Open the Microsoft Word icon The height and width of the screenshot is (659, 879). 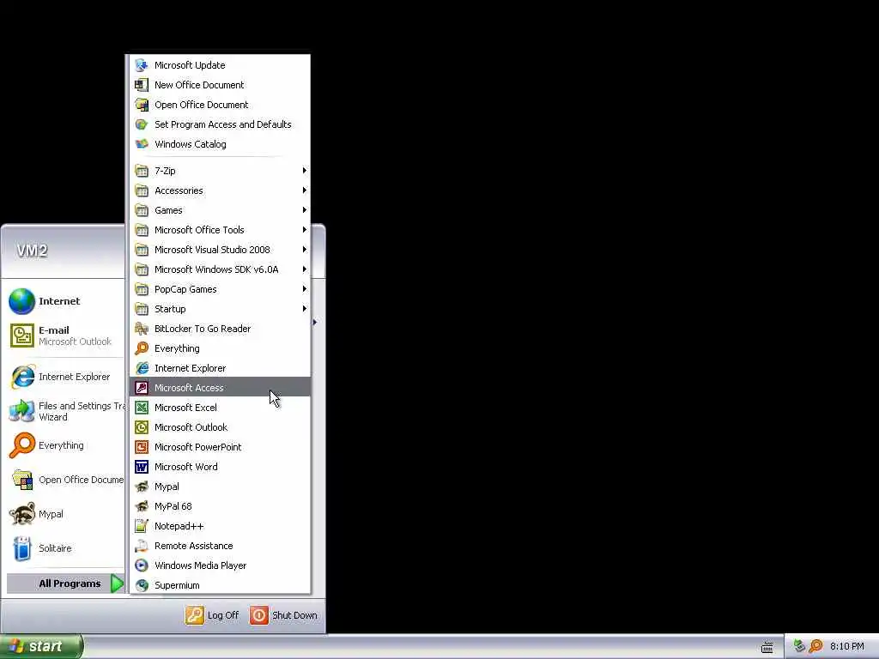(x=142, y=467)
